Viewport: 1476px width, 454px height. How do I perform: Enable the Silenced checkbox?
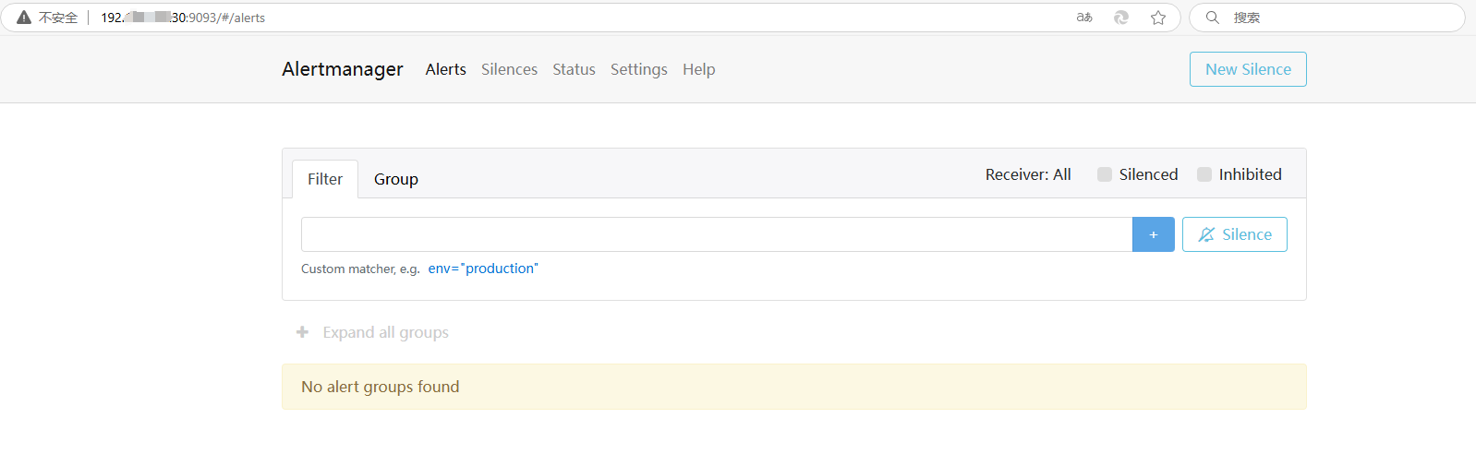point(1105,174)
